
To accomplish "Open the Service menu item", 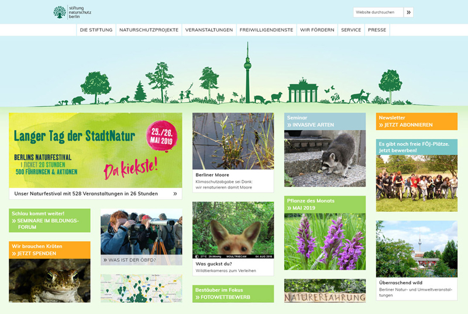I will [351, 30].
